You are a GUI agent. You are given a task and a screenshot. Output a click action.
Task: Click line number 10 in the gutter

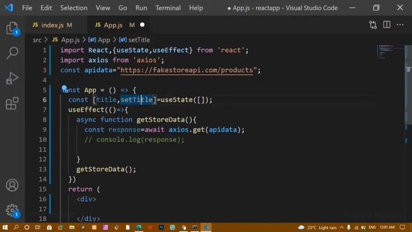pyautogui.click(x=42, y=140)
